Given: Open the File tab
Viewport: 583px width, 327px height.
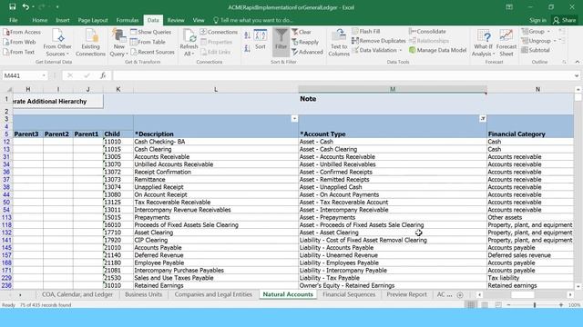Looking at the screenshot, I should tap(14, 20).
